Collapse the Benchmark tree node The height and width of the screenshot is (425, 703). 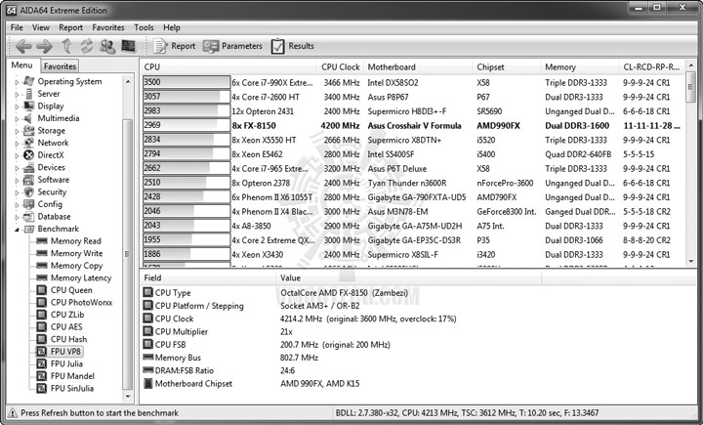[17, 230]
